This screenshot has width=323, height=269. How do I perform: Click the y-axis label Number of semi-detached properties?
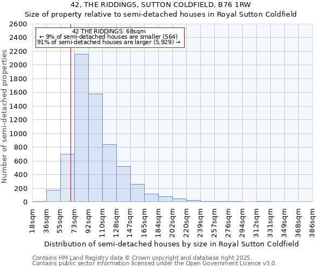(5, 116)
